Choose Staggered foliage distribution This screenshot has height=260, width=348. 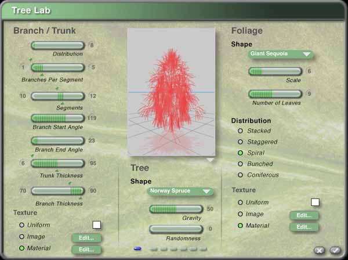click(240, 142)
